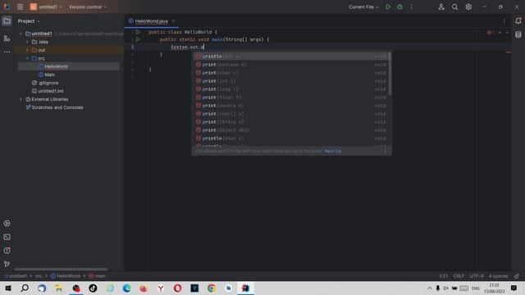525x295 pixels.
Task: Change UTF-8 file encoding
Action: (x=477, y=276)
